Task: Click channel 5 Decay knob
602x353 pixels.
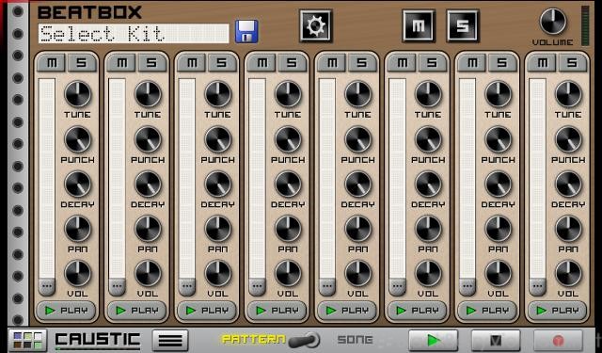Action: point(357,184)
